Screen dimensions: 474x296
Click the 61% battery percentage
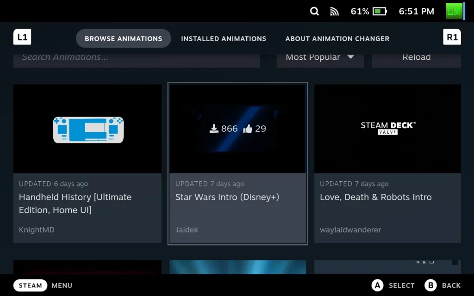[360, 12]
